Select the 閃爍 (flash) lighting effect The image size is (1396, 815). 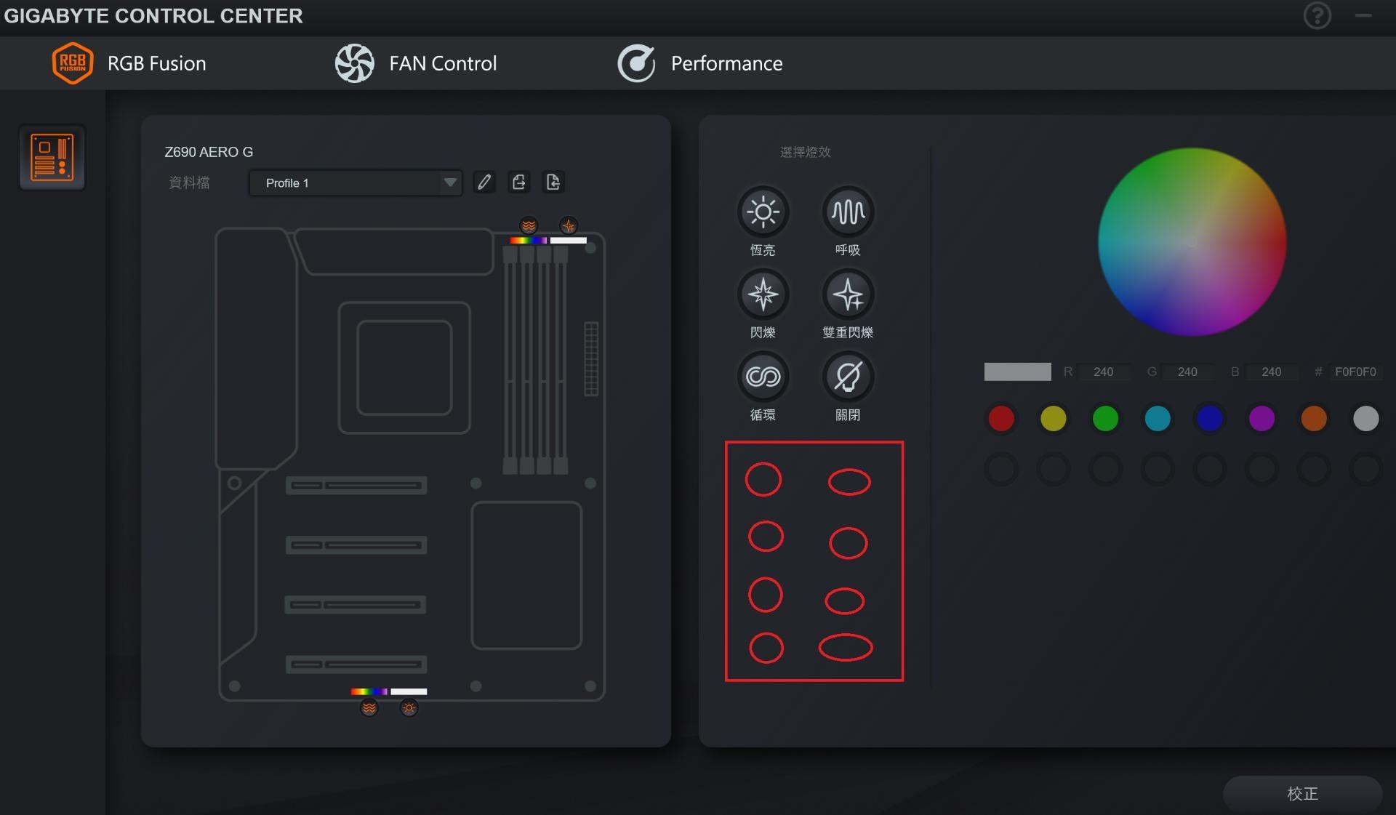tap(763, 294)
